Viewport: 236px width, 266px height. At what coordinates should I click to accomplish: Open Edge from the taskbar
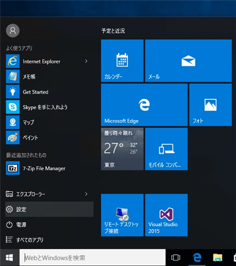[197, 258]
